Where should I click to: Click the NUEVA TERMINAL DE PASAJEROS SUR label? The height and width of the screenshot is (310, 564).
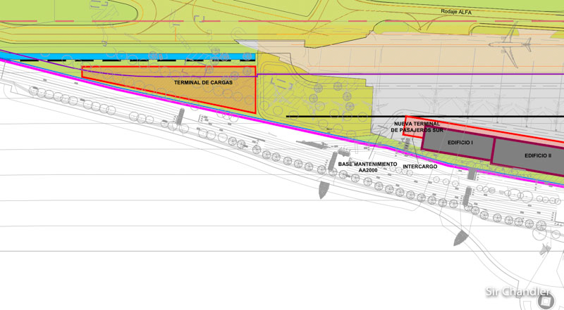pyautogui.click(x=417, y=127)
